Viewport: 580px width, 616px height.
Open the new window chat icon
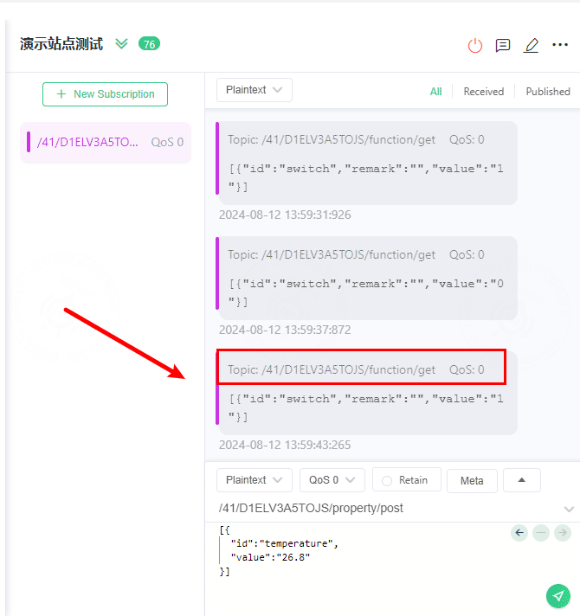coord(503,45)
